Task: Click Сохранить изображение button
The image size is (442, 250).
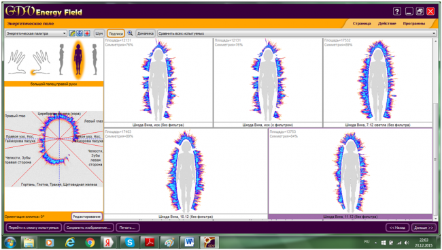Action: [x=88, y=228]
